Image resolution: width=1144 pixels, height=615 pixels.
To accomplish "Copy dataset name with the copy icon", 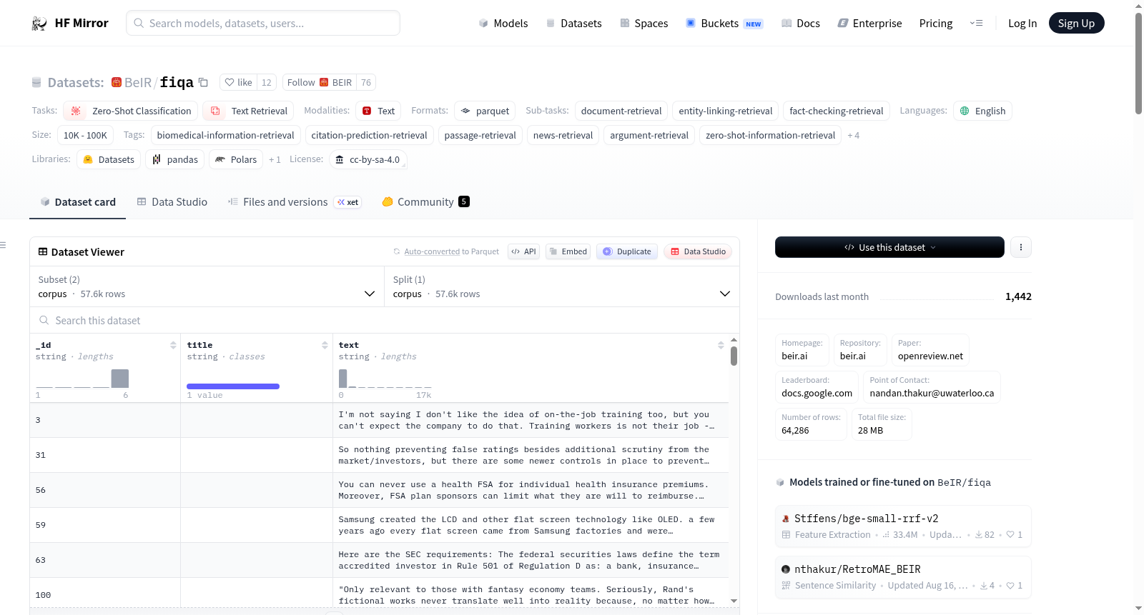I will [203, 82].
